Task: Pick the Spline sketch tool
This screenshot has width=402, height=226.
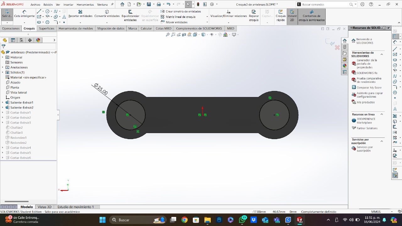Action: click(56, 11)
